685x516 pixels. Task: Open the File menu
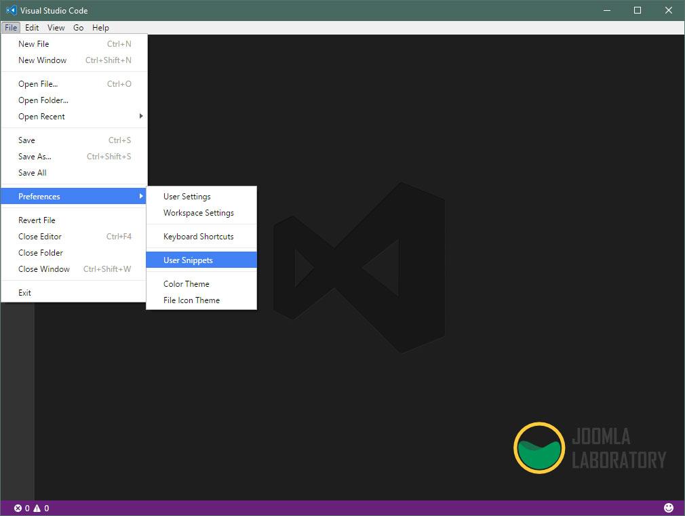point(11,28)
